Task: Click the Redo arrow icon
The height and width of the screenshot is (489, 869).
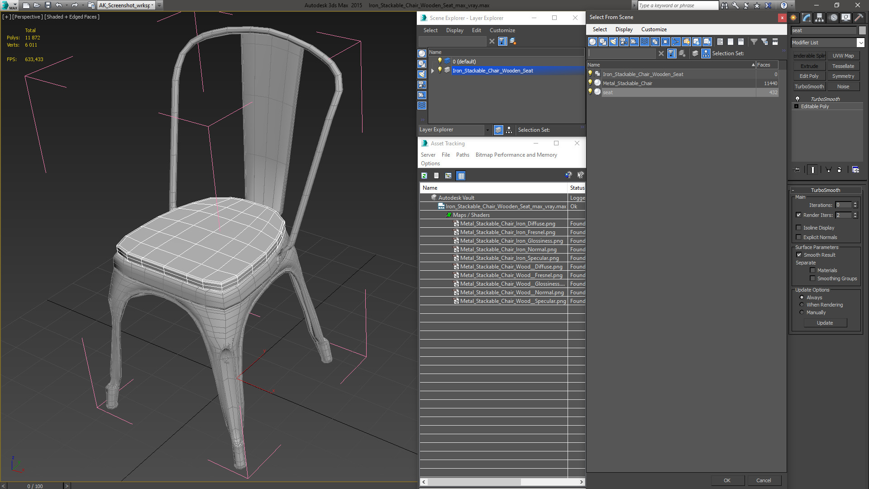Action: [x=75, y=5]
